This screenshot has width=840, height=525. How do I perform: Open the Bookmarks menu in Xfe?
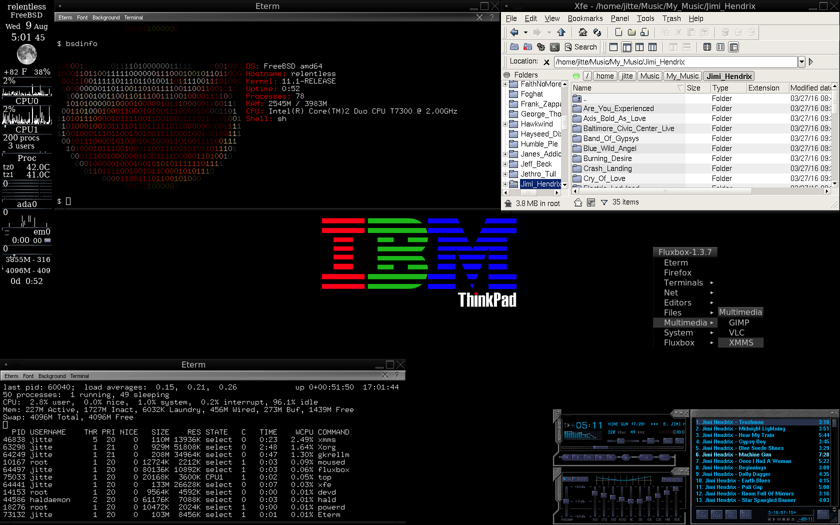point(585,18)
